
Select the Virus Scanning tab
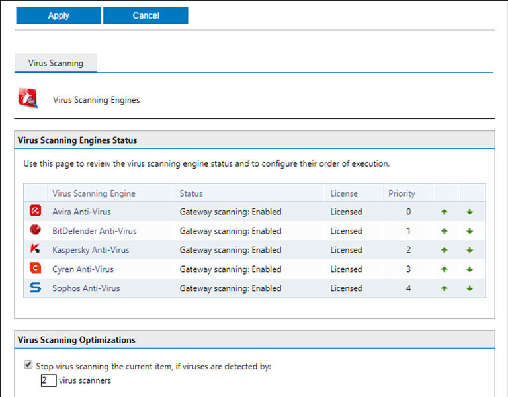[x=56, y=63]
